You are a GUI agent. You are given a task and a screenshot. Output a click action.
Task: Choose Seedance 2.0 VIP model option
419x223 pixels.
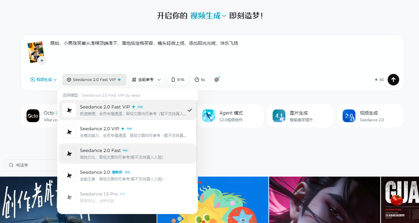click(128, 132)
